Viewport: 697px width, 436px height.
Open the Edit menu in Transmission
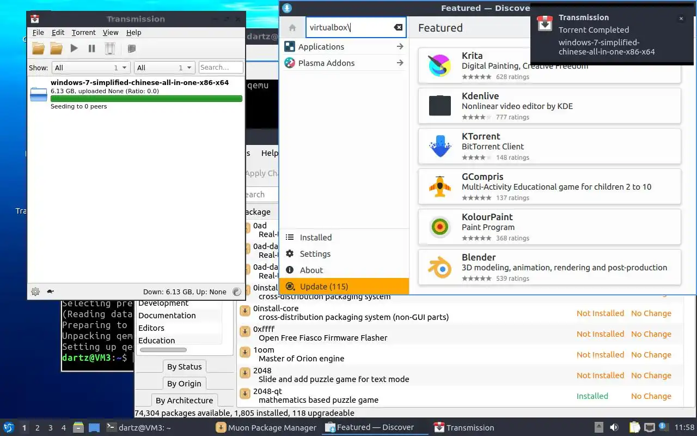(x=58, y=33)
